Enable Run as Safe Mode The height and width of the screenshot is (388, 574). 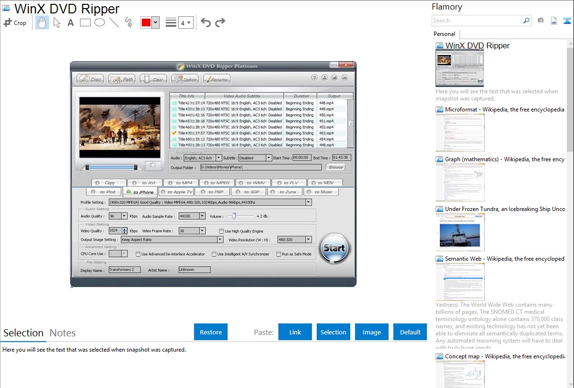(278, 254)
